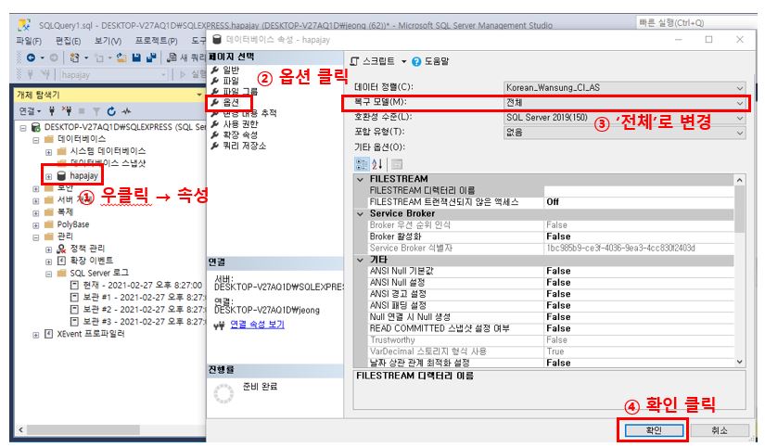765x447 pixels.
Task: Open the 파일(F) menu
Action: 29,41
